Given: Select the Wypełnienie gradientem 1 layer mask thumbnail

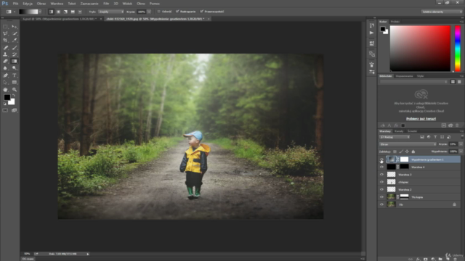Looking at the screenshot, I should point(404,159).
